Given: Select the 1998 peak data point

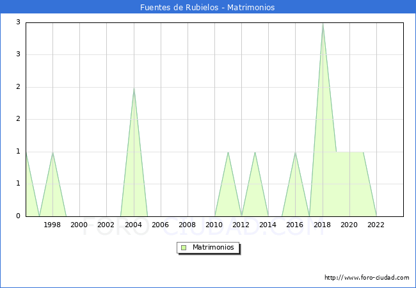Looking at the screenshot, I should coord(52,152).
